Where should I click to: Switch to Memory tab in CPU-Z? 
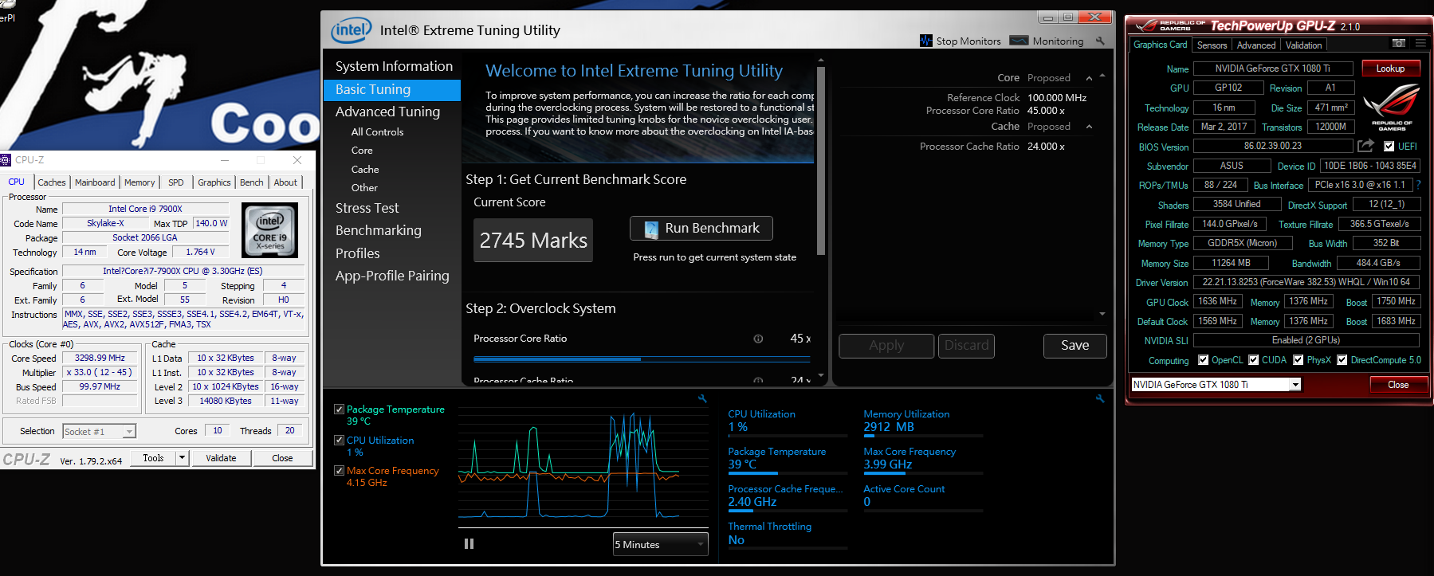coord(139,182)
